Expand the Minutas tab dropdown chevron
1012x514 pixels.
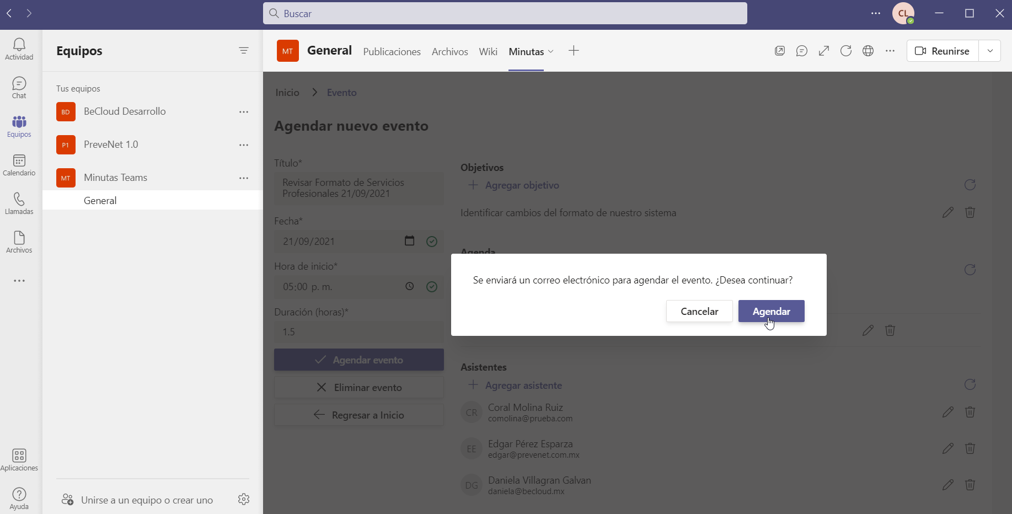(x=550, y=51)
